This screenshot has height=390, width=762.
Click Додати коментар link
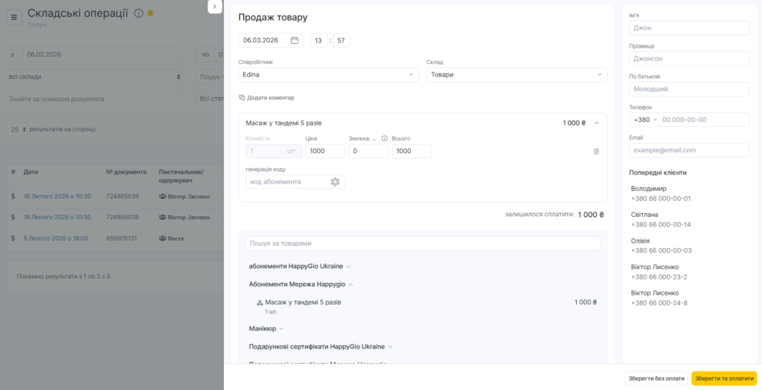coord(266,98)
